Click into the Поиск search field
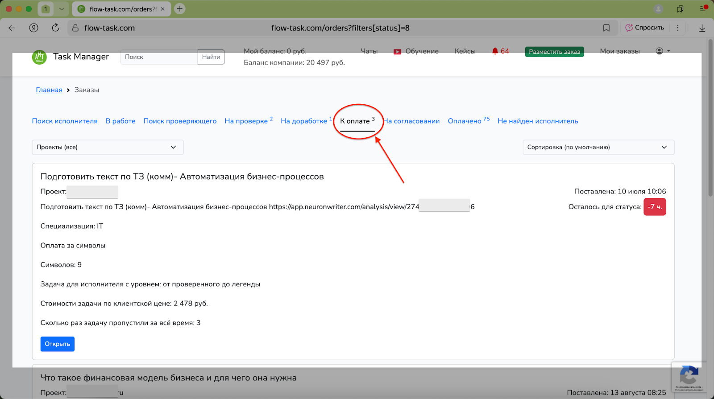 tap(159, 57)
